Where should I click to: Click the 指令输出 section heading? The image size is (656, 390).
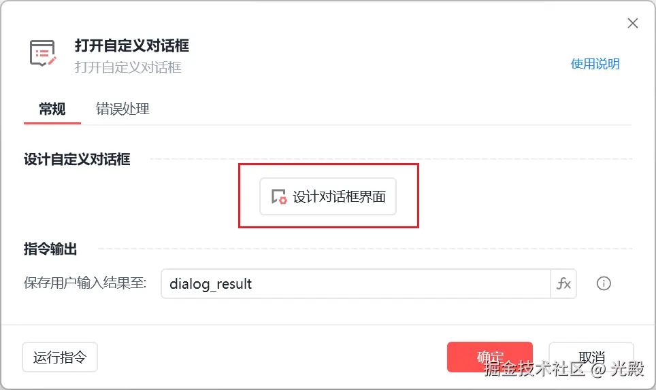point(50,249)
